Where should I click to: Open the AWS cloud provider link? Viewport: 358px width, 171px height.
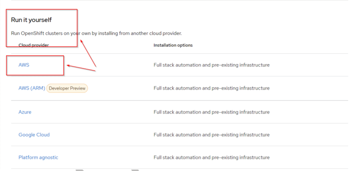[24, 65]
